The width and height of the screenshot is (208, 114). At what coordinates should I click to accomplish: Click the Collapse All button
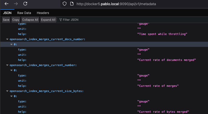pyautogui.click(x=30, y=20)
